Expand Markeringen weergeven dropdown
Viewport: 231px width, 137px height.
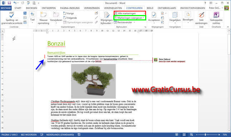130,18
